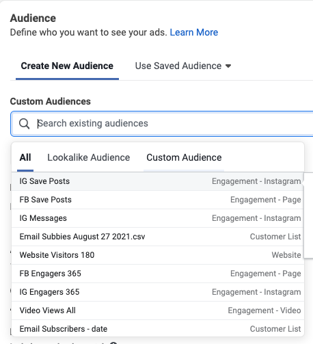Viewport: 313px width, 344px height.
Task: Focus the Search existing audiences field
Action: 162,124
